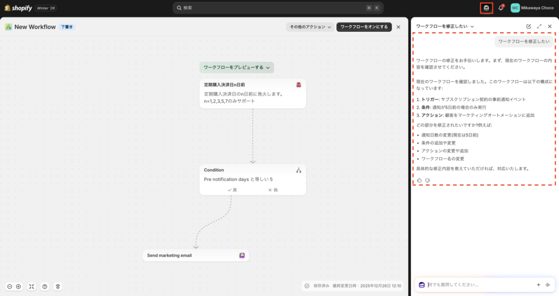Screen dimensions: 559x296
Task: Expand ワークフローをプレビューする dropdown
Action: point(236,67)
